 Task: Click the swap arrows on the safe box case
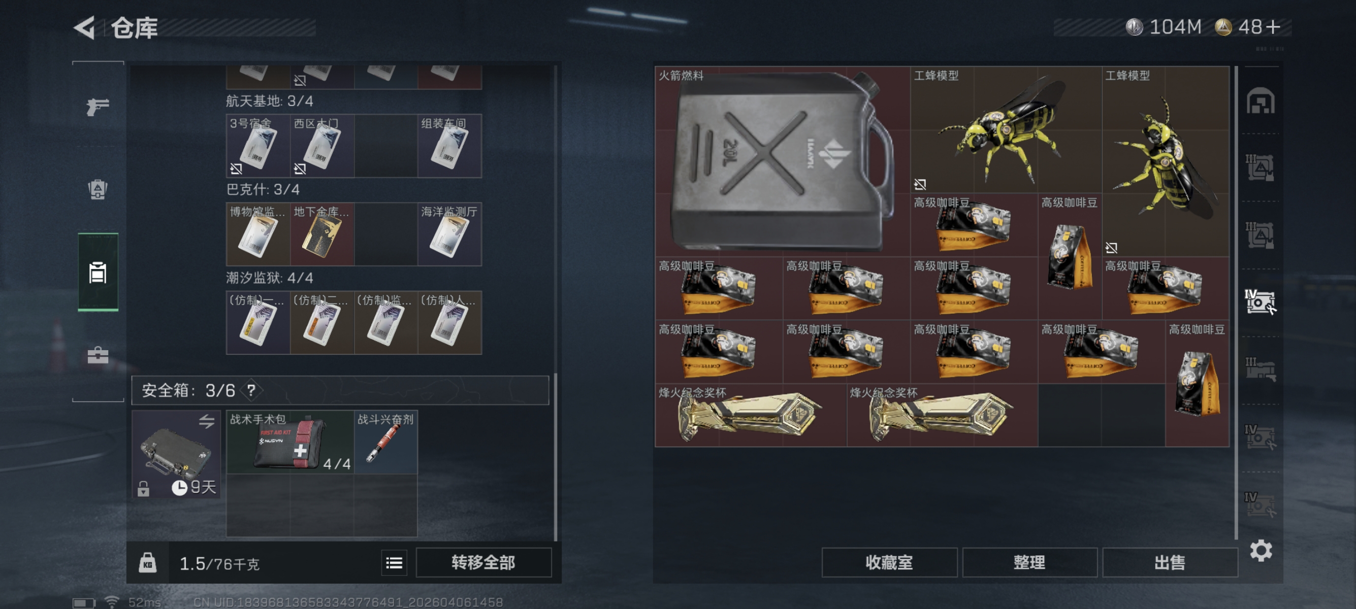(x=207, y=421)
